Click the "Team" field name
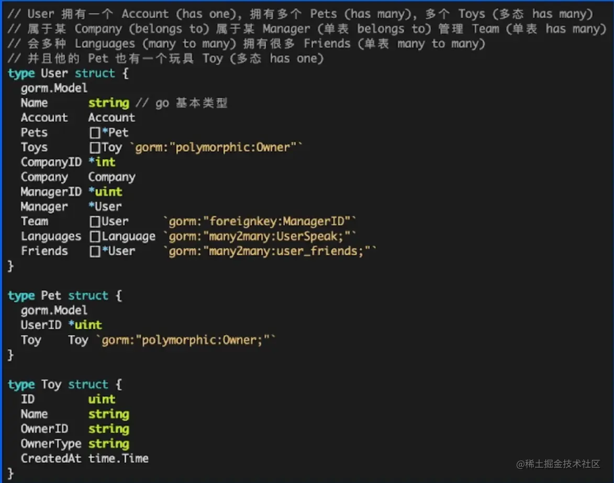The width and height of the screenshot is (614, 483). click(35, 222)
